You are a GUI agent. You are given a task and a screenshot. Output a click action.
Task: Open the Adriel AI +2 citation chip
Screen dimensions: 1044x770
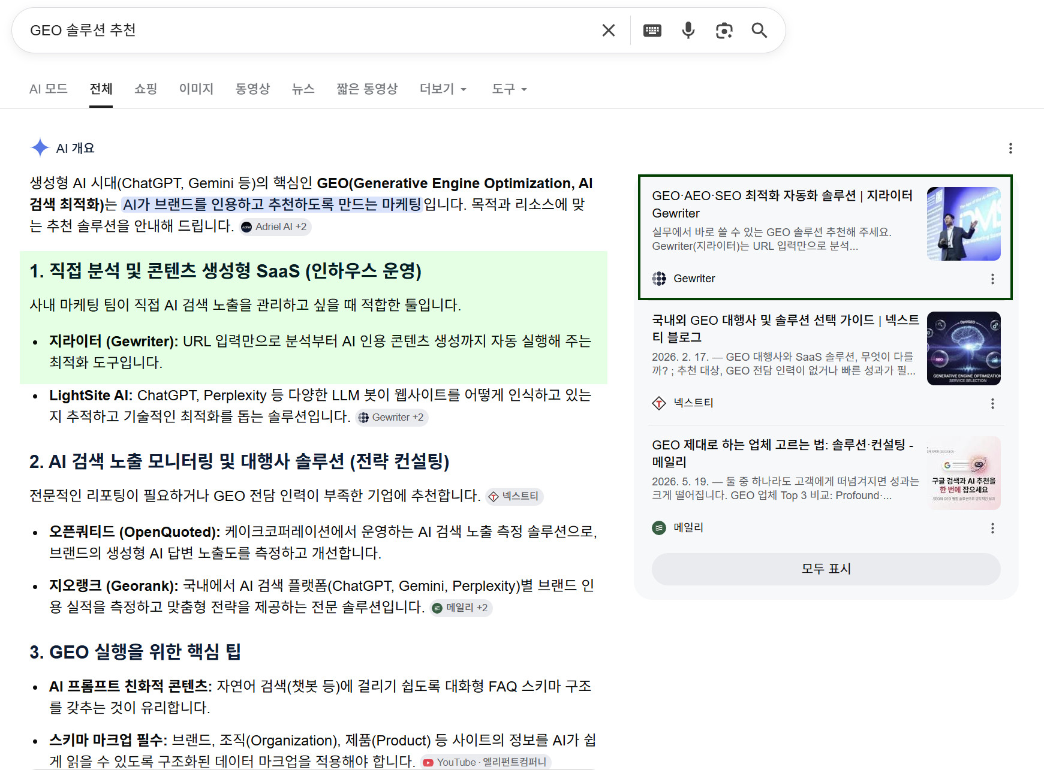(275, 227)
